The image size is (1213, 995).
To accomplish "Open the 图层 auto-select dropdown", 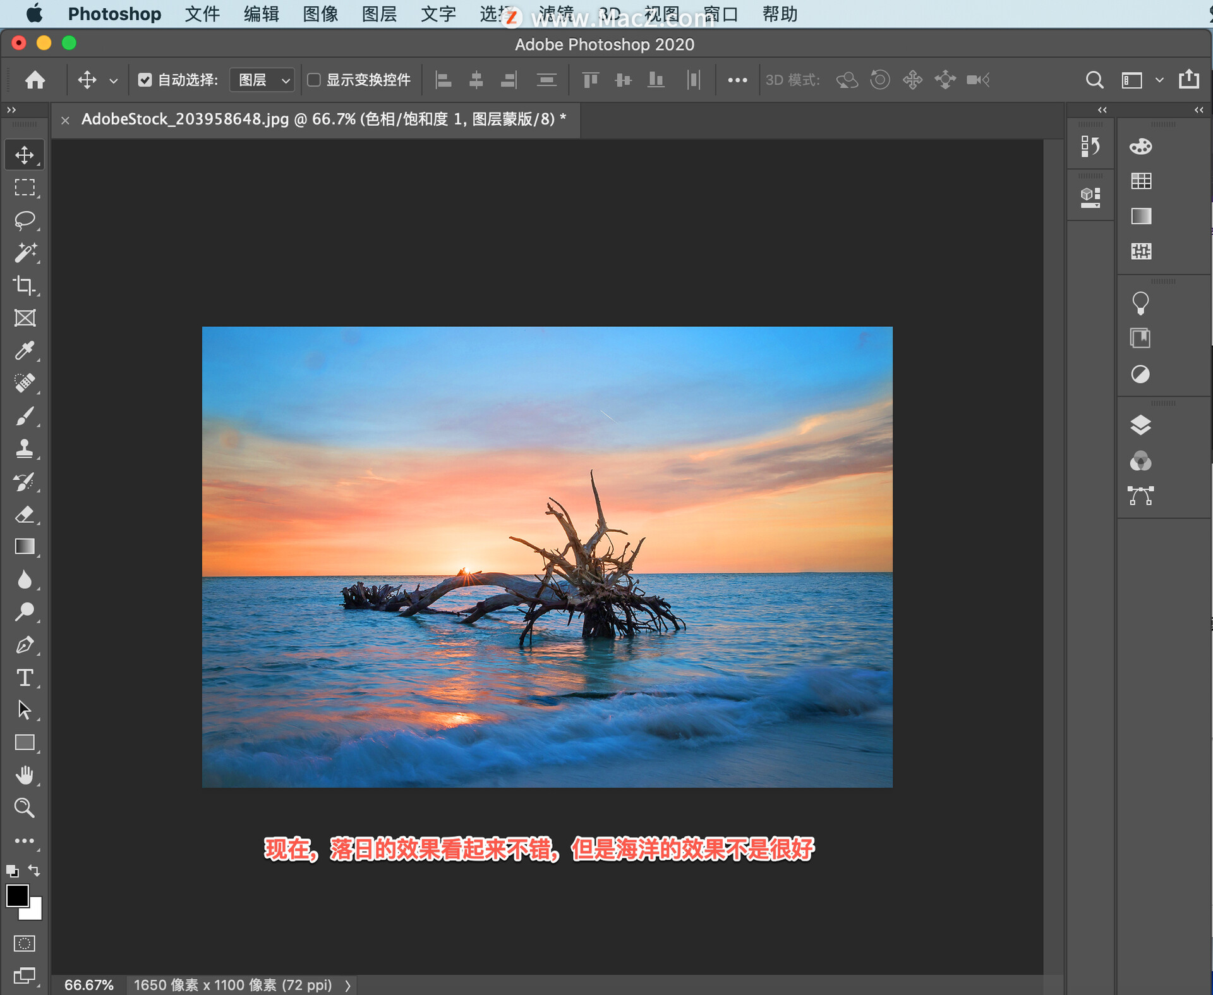I will (x=262, y=80).
